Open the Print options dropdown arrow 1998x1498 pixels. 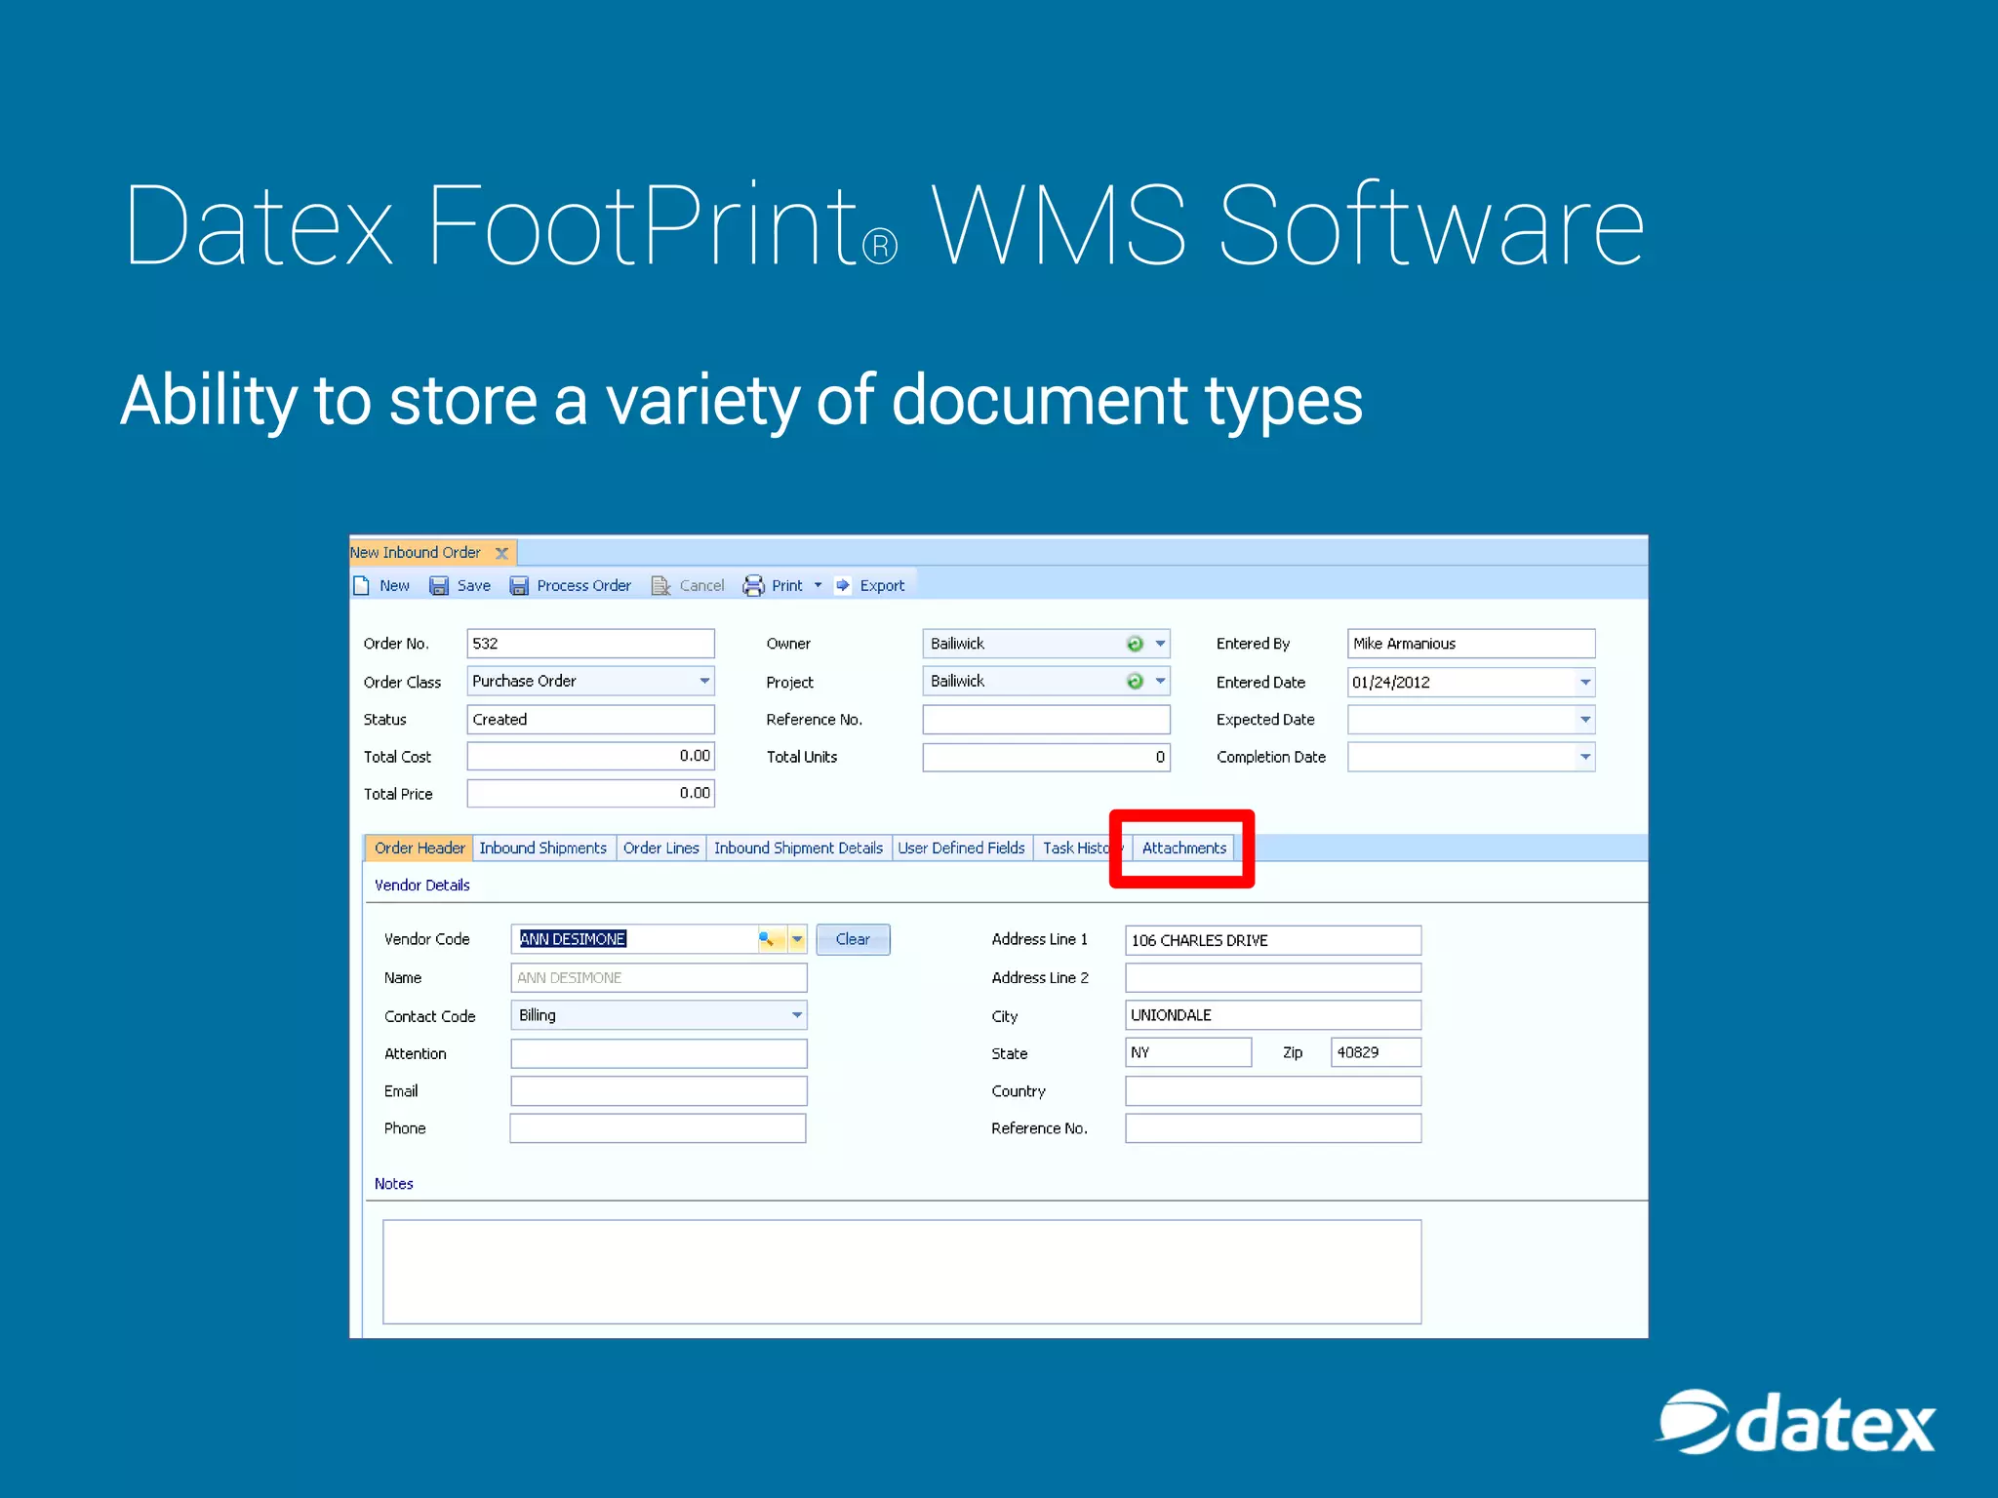pyautogui.click(x=818, y=585)
